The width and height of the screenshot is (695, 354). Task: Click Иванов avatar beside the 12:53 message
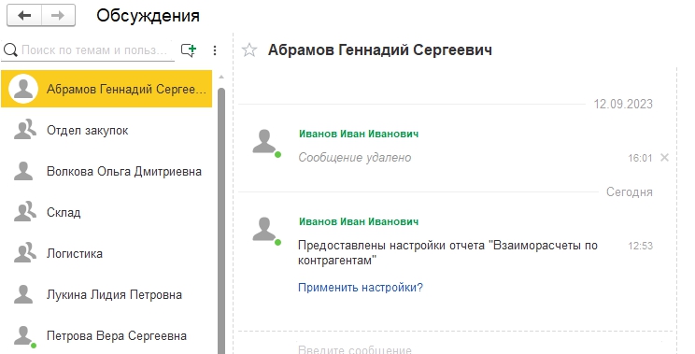[x=265, y=231]
